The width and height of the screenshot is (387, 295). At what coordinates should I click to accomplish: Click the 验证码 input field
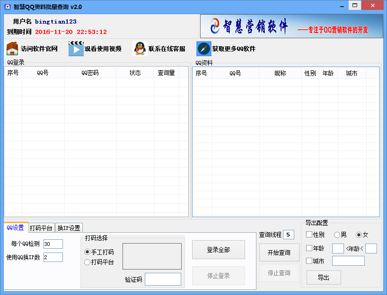pos(163,279)
